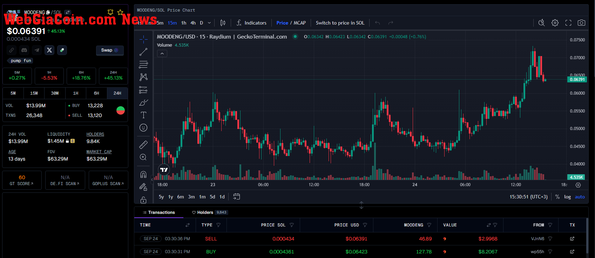The width and height of the screenshot is (595, 258).
Task: Add MOODENG to favorites with star
Action: click(x=120, y=12)
